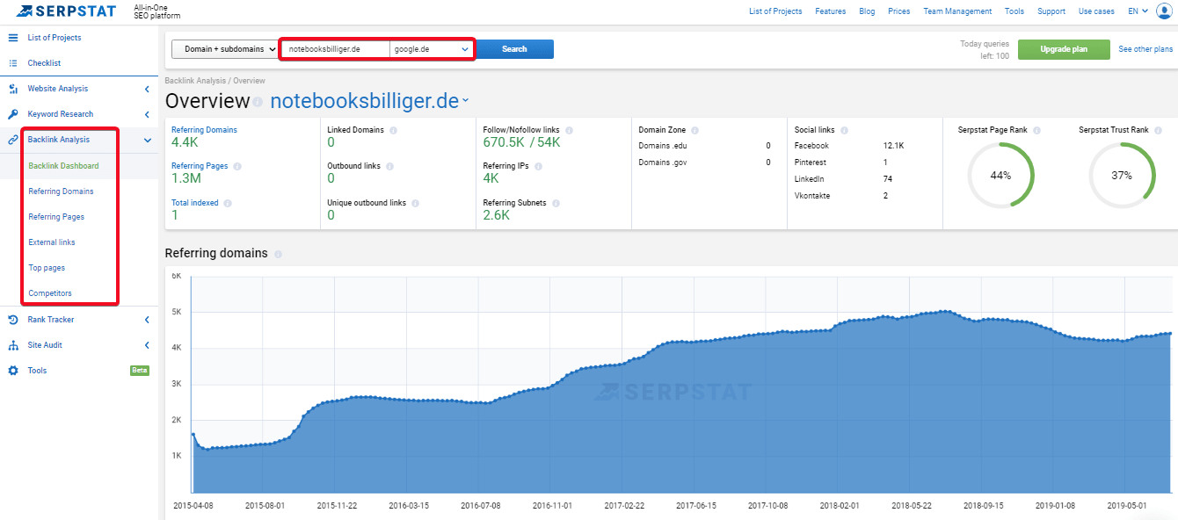Click info icon next to Referring Subnets
The height and width of the screenshot is (520, 1178).
[555, 203]
